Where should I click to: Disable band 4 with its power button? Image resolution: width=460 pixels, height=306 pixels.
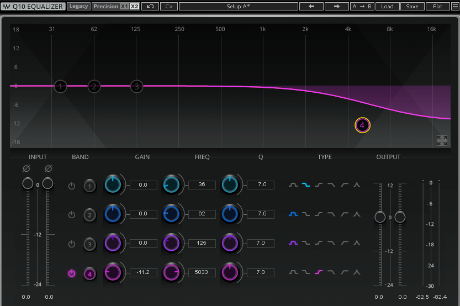[72, 273]
